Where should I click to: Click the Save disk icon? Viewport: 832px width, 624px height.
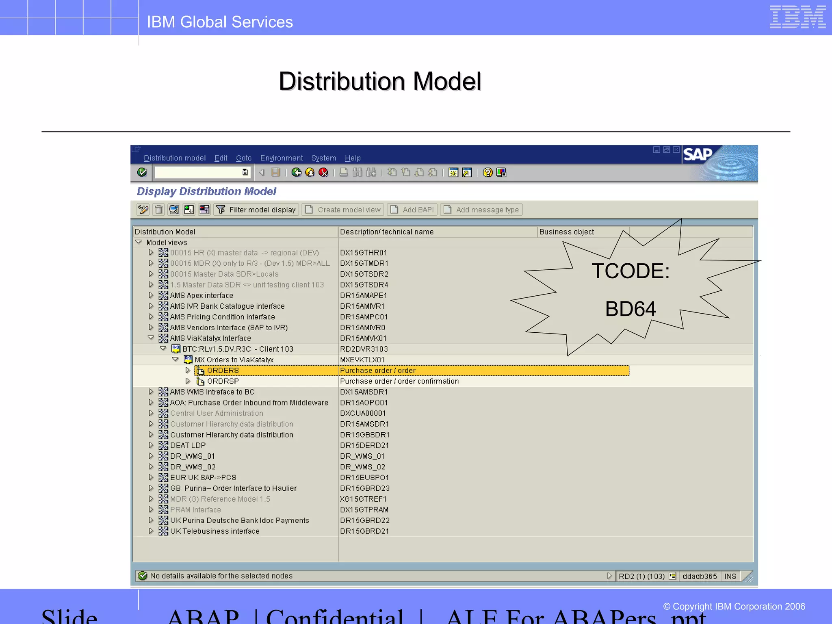coord(275,173)
